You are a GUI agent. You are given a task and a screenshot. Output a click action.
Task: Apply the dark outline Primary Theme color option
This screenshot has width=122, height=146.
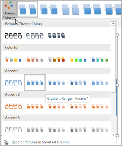tap(13, 36)
